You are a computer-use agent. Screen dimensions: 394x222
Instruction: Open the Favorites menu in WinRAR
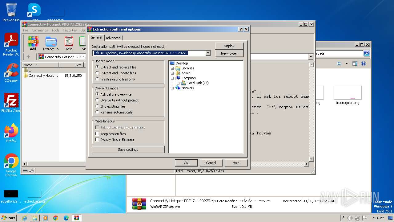coord(70,30)
